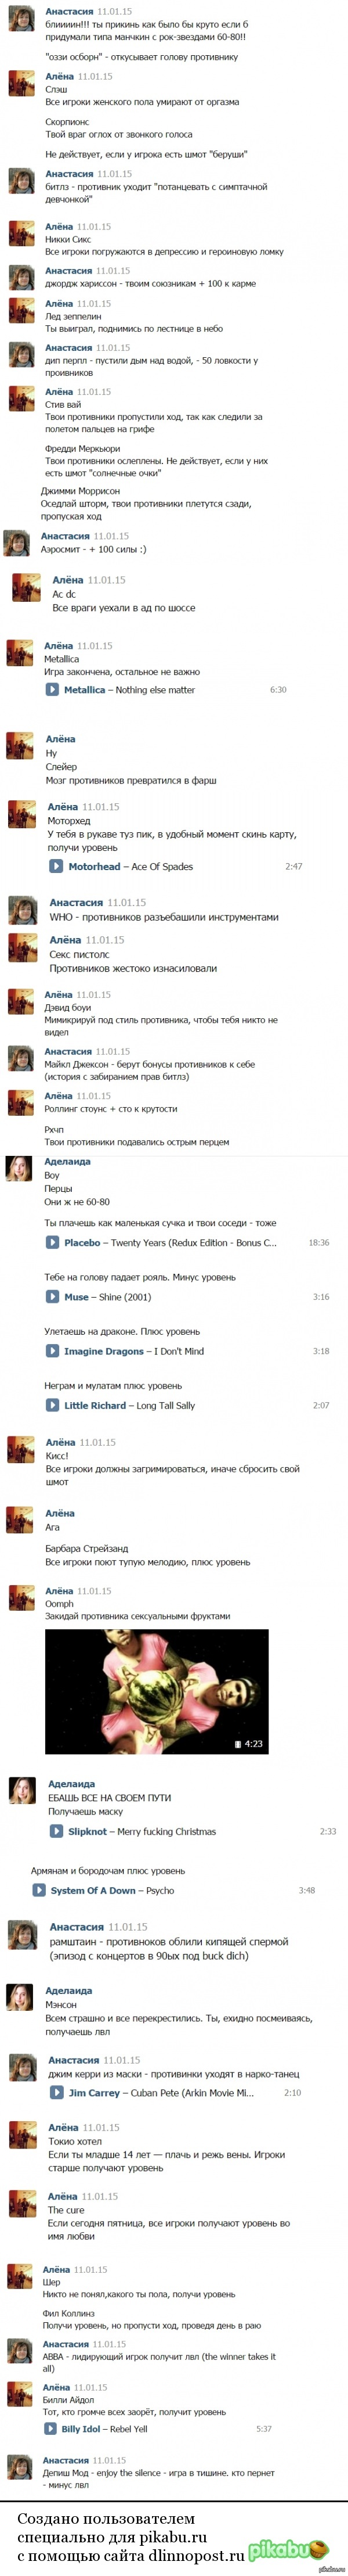Play Metallica – Nothing else matter track
This screenshot has width=348, height=2576.
pyautogui.click(x=53, y=690)
